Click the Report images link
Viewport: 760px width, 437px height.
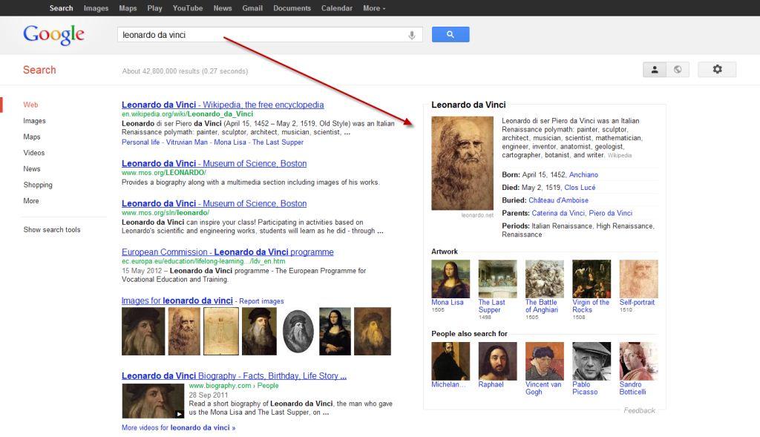(x=261, y=301)
